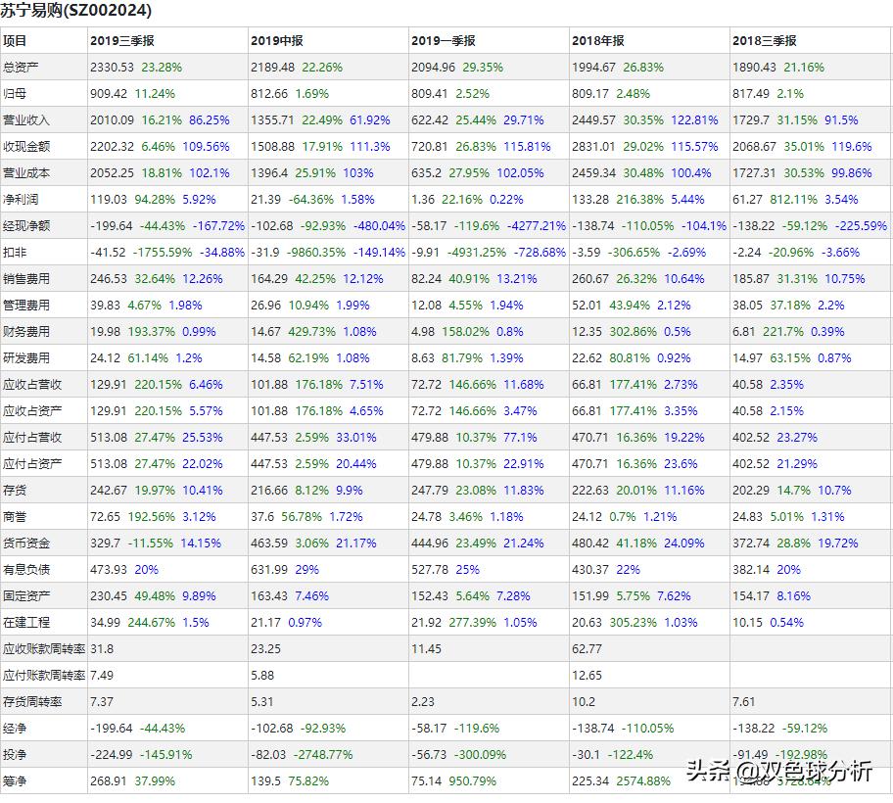Click the 头条 @双色球分析 watermark
Screen dimensions: 893x803
[x=779, y=772]
